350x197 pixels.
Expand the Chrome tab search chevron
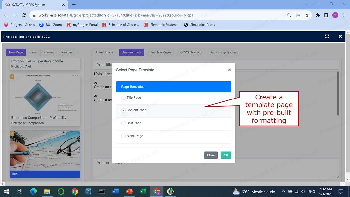[x=306, y=4]
